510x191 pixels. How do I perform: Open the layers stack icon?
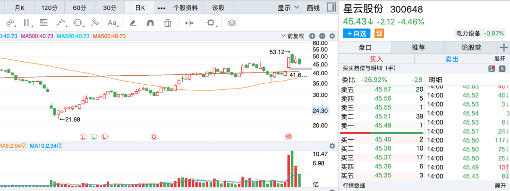(231, 23)
